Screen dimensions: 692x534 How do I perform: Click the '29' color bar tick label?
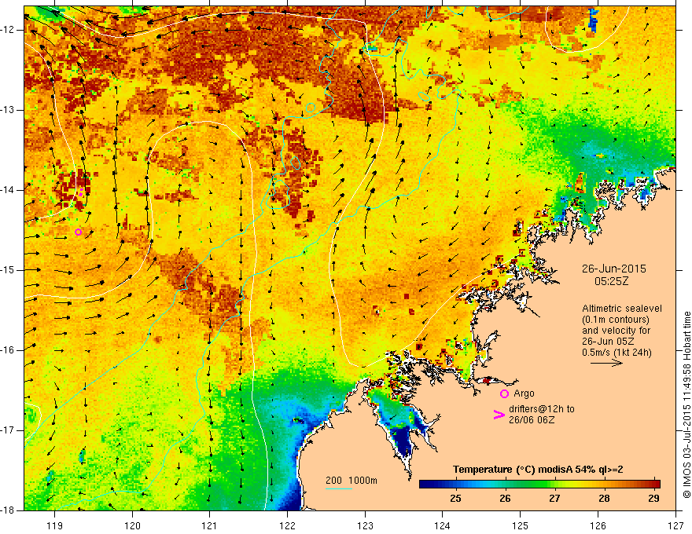[653, 499]
